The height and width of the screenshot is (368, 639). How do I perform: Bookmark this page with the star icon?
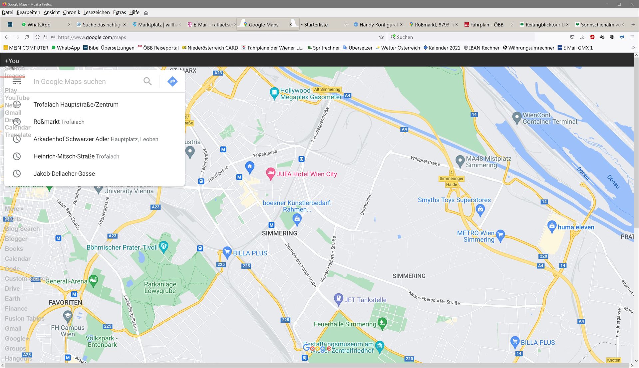click(x=381, y=37)
